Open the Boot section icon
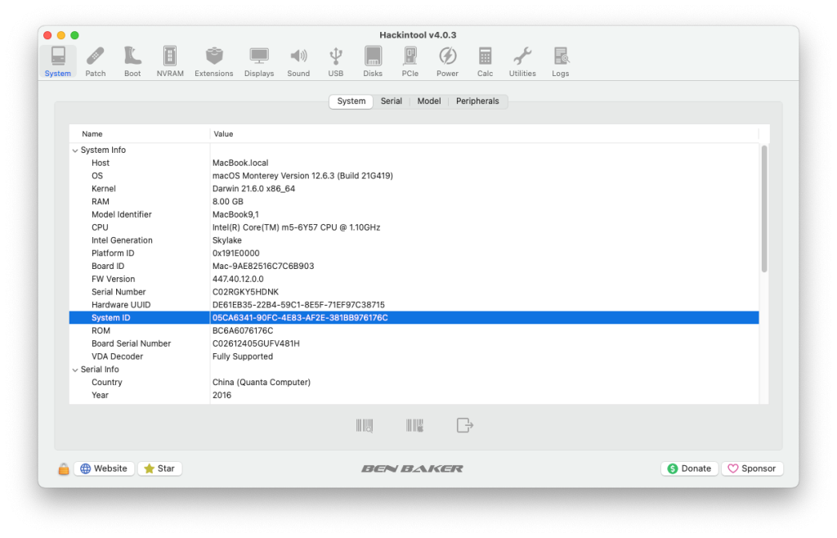This screenshot has width=837, height=538. [132, 61]
